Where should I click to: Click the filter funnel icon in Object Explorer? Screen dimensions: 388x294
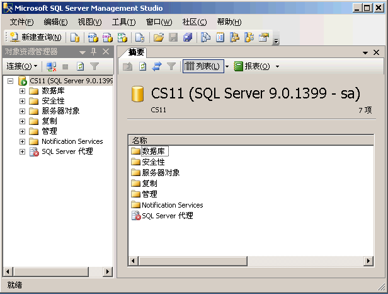tap(94, 66)
